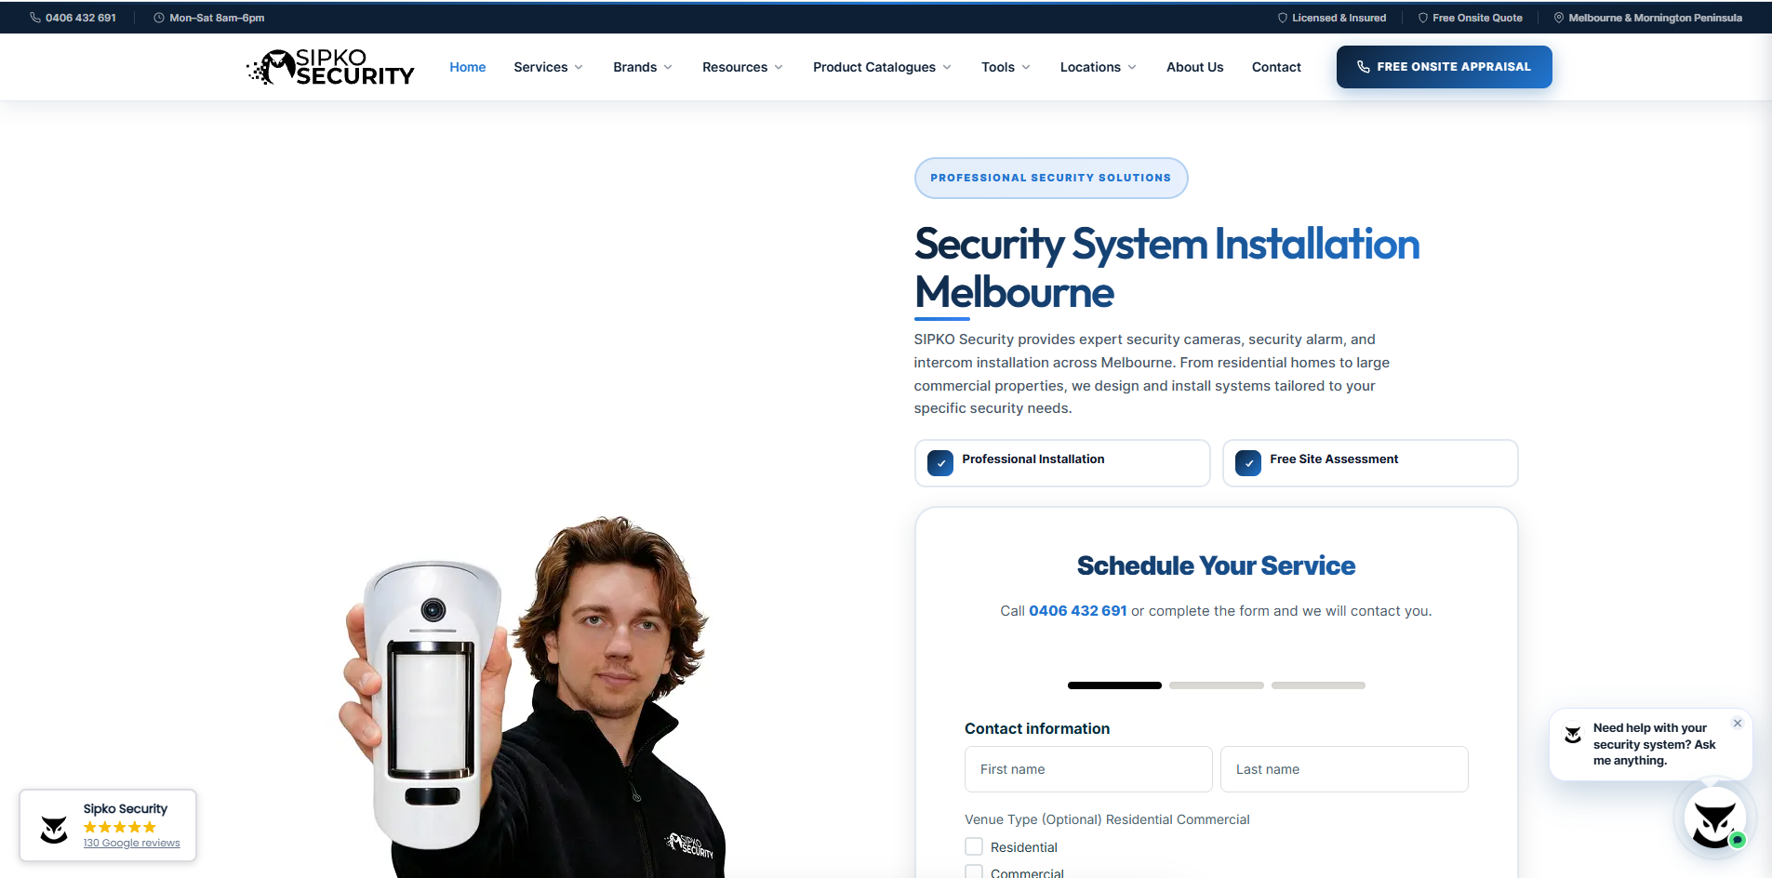Click the second form progress step bar
Screen dimensions: 1772x878
tap(1217, 685)
